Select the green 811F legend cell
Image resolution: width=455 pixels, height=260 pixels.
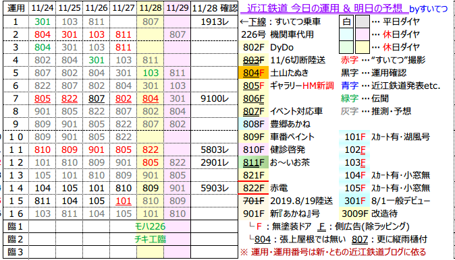pos(253,162)
